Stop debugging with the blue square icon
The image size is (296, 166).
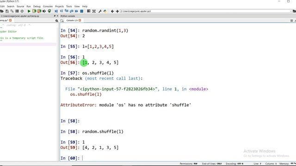click(x=81, y=11)
